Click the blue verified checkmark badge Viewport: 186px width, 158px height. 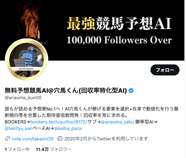coord(131,91)
